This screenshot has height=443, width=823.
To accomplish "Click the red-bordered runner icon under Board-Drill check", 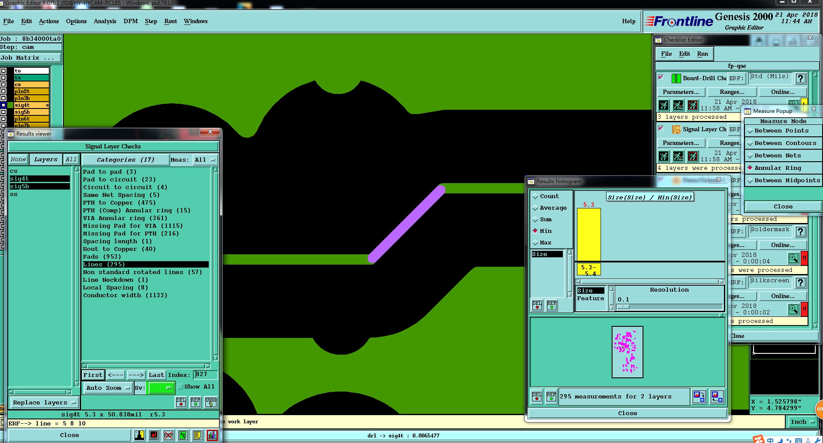I will (x=693, y=105).
